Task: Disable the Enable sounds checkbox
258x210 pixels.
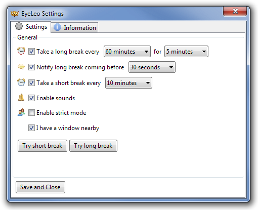Action: tap(31, 98)
